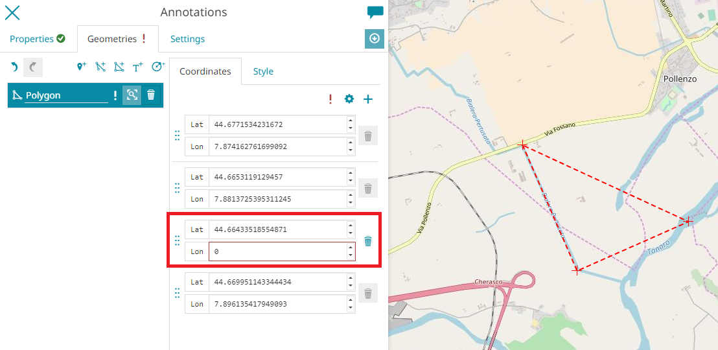Switch to the Properties tab
The image size is (718, 350).
pos(37,39)
